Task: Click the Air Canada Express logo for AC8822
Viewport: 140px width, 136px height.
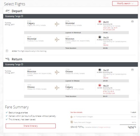Action: pos(100,37)
